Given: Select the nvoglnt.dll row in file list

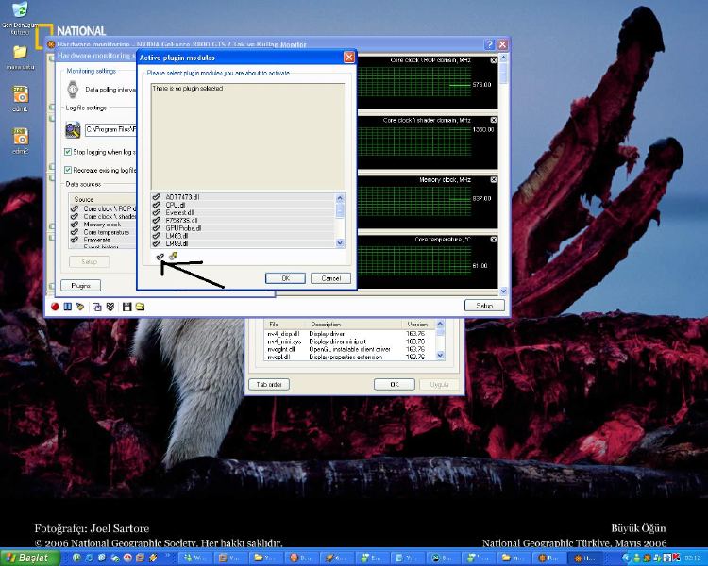Looking at the screenshot, I should coord(350,349).
